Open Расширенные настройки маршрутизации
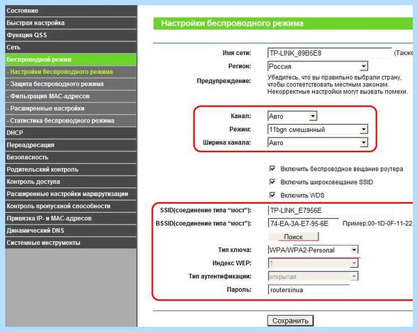The image size is (418, 332). [70, 194]
